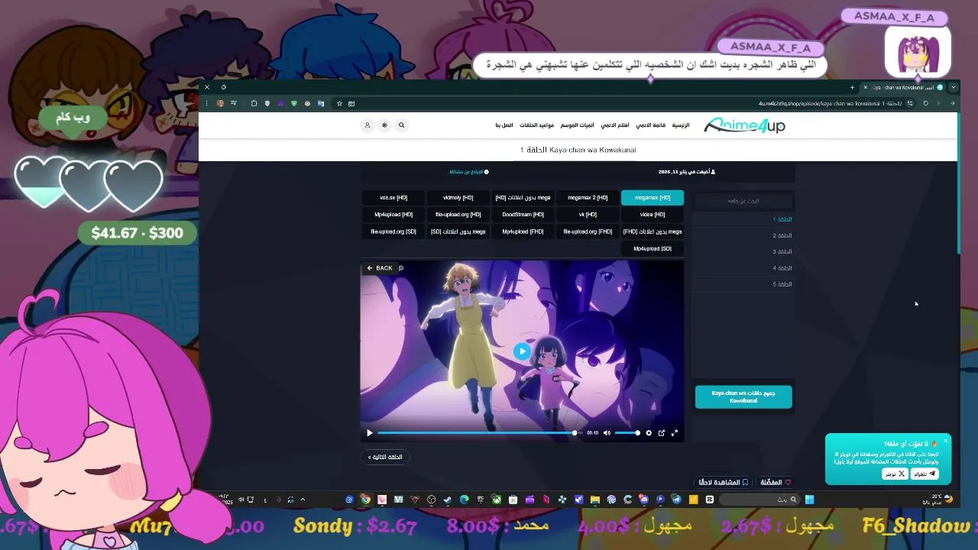This screenshot has height=550, width=978.
Task: Open the video player settings gear
Action: (x=649, y=433)
